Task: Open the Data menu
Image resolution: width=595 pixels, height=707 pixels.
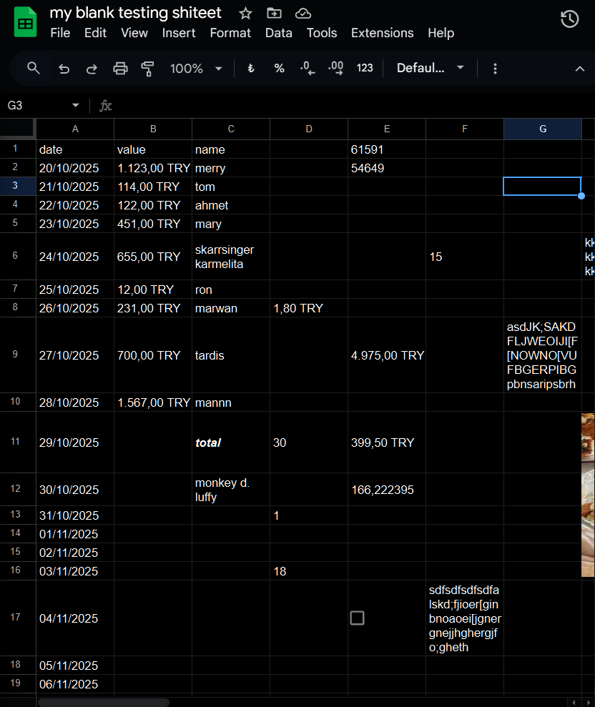Action: pos(278,33)
